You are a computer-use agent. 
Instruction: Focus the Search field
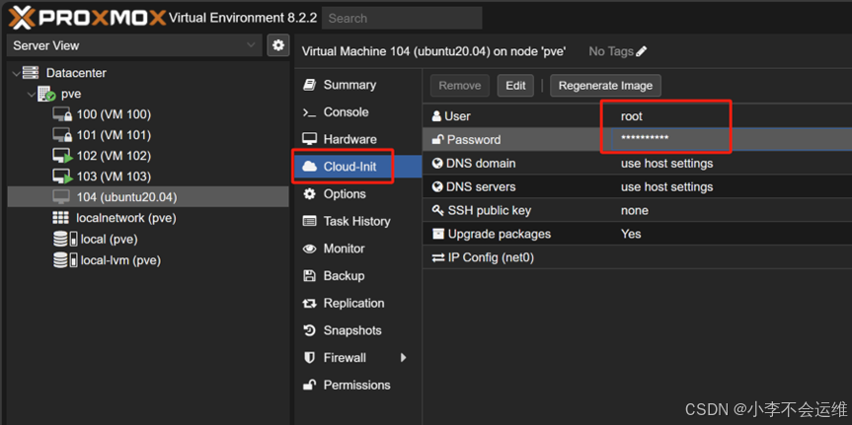point(402,19)
